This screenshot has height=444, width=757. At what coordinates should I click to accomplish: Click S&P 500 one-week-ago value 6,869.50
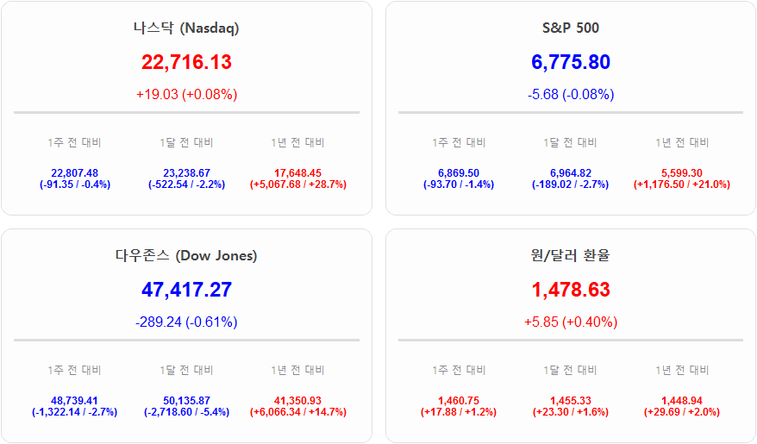click(x=459, y=172)
